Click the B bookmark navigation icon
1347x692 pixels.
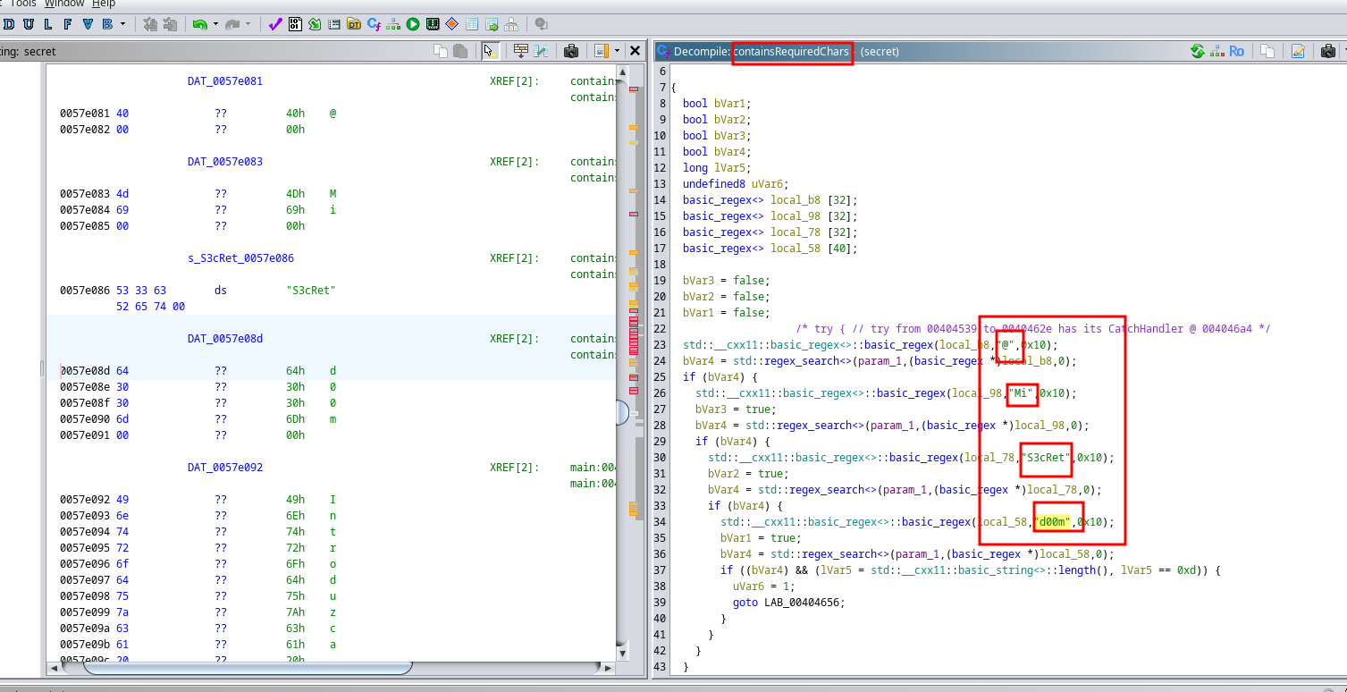point(107,24)
